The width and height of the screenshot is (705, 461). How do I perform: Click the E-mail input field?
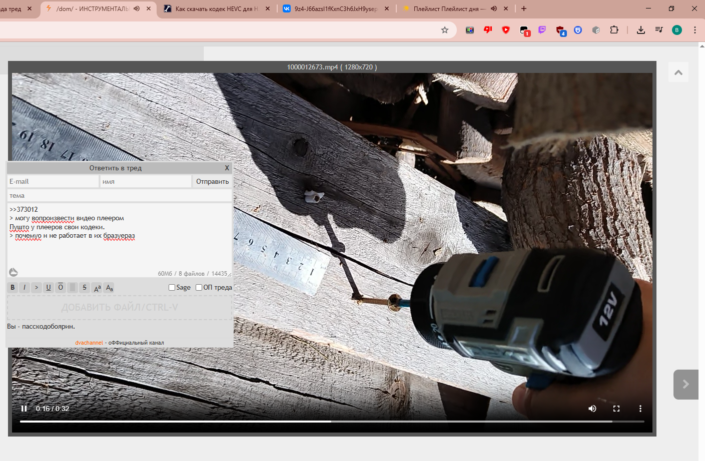click(x=53, y=181)
